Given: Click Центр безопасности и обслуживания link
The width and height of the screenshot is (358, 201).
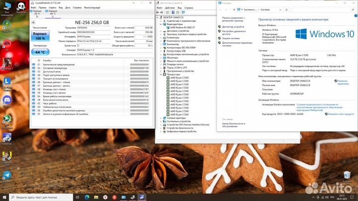Looking at the screenshot, I should point(233,125).
